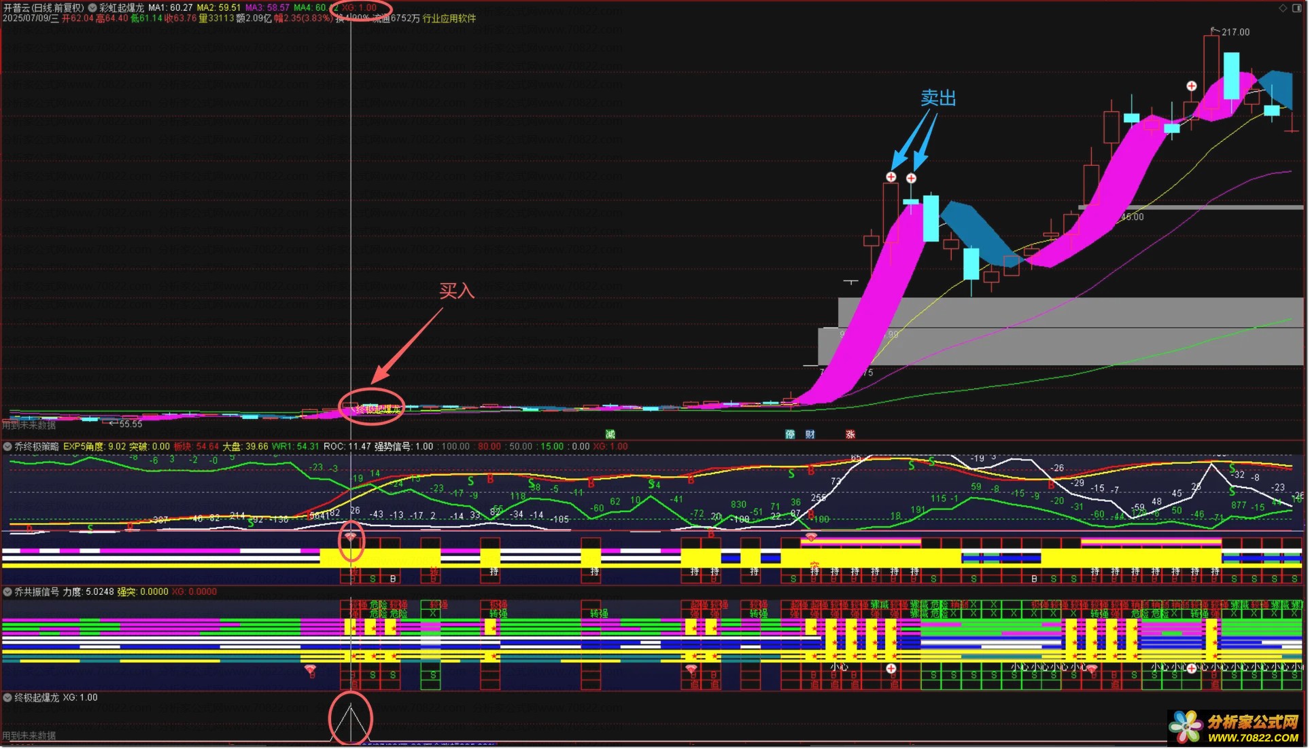Click the left plus sell marker under 卖出
The width and height of the screenshot is (1310, 749).
[891, 177]
